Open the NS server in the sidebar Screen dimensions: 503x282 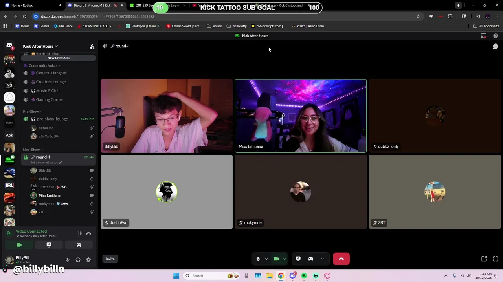pos(9,85)
